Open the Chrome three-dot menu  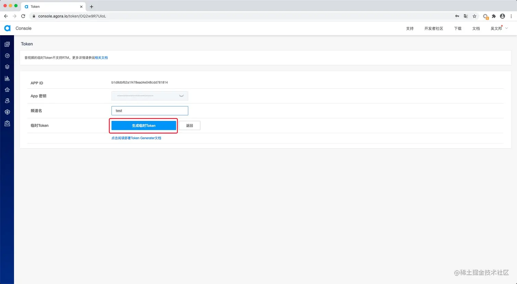pos(511,16)
